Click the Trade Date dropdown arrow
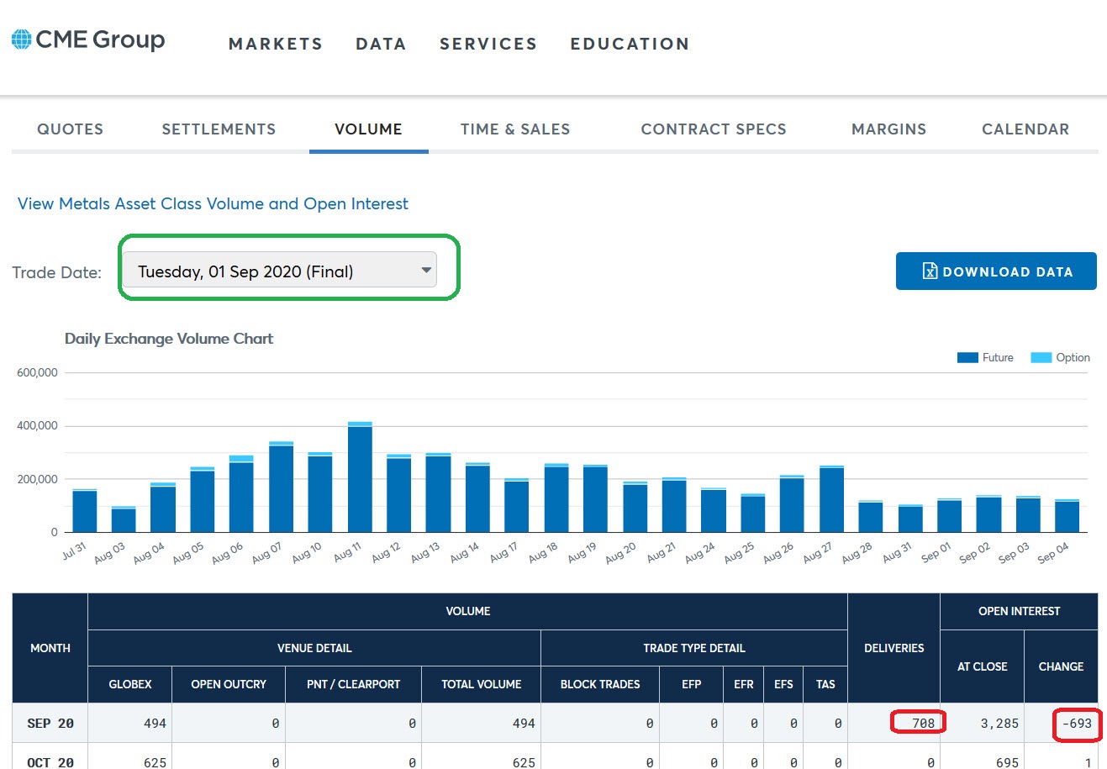The image size is (1107, 769). 426,271
